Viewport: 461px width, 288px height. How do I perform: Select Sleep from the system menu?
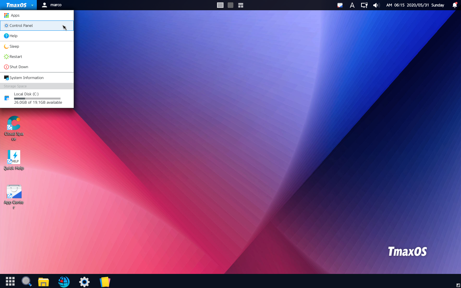tap(14, 46)
